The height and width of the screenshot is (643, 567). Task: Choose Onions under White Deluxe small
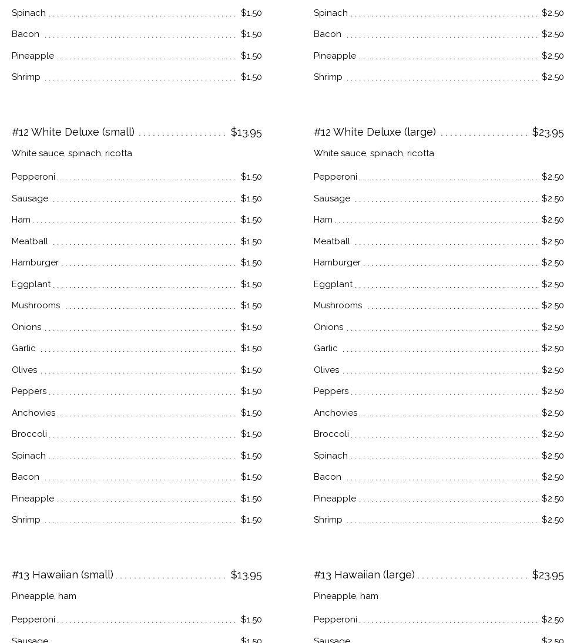[x=26, y=327]
